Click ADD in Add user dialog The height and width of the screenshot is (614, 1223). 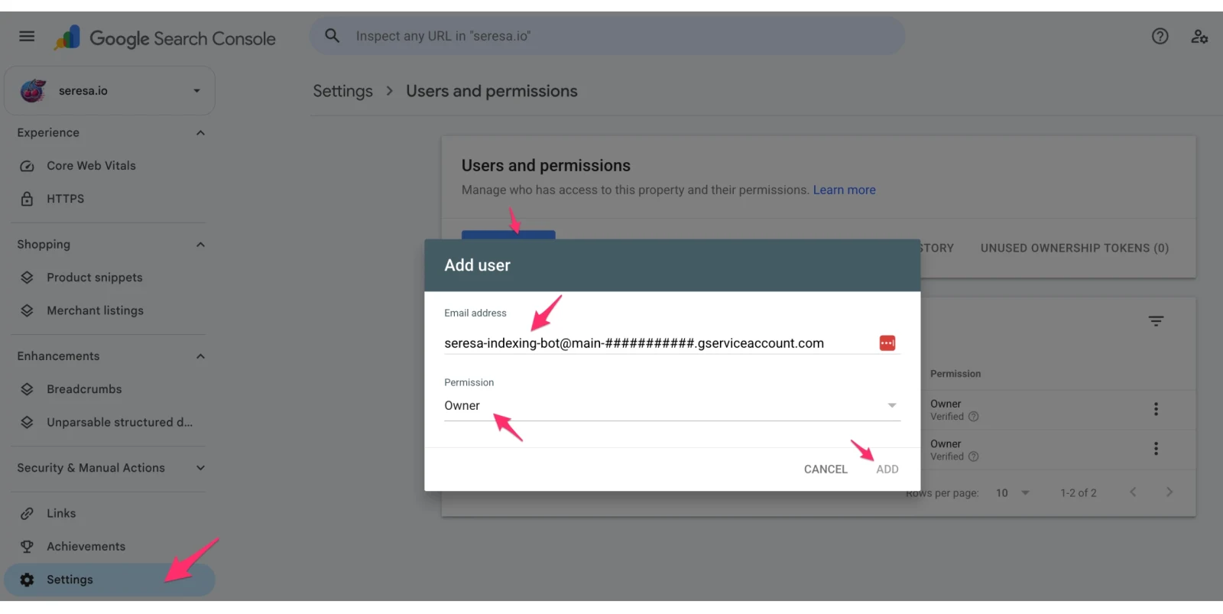click(887, 469)
